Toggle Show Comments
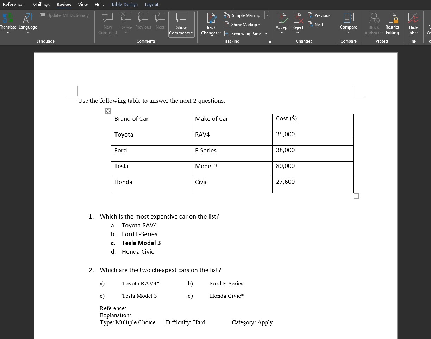The height and width of the screenshot is (339, 431). (x=181, y=24)
